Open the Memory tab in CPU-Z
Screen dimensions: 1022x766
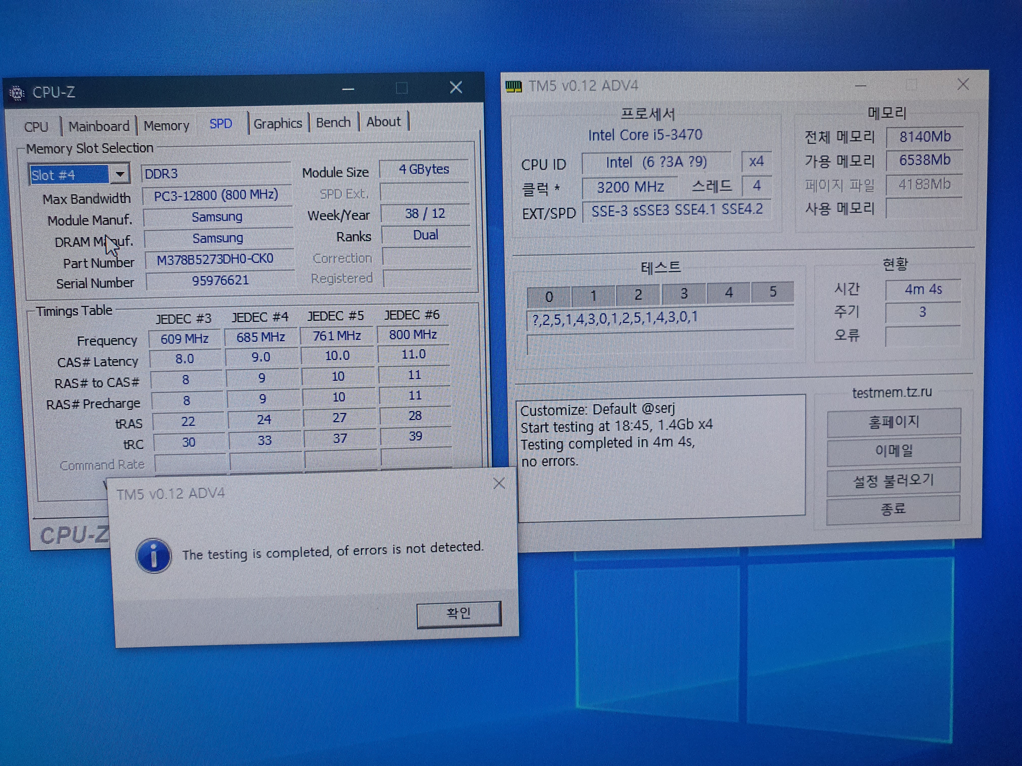[x=166, y=126]
